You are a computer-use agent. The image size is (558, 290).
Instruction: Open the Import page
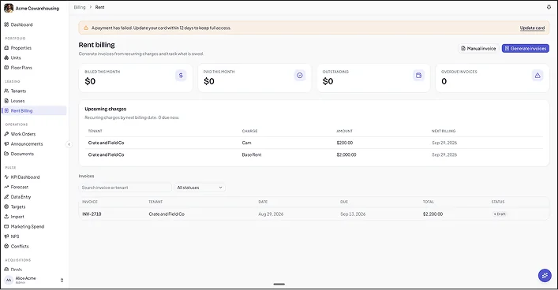34,217
